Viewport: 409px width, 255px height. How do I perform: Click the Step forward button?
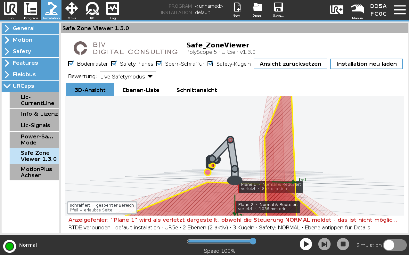[x=324, y=244]
